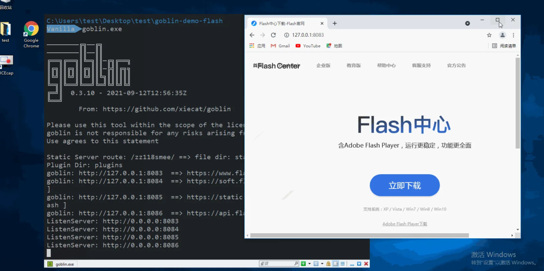Open the 阅读清单 reading list
The image size is (544, 271).
pyautogui.click(x=504, y=46)
